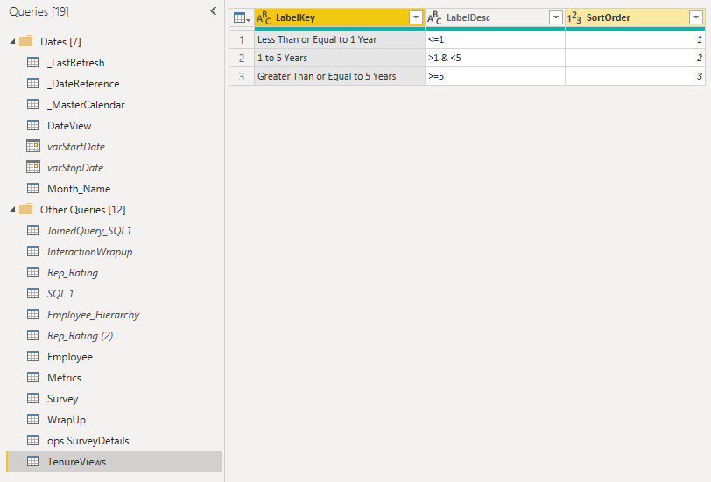
Task: Click 'Greater Than or Equal to 5 Years' cell
Action: click(x=340, y=76)
